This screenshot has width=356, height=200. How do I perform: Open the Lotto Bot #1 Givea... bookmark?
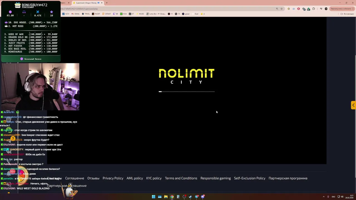(x=156, y=14)
